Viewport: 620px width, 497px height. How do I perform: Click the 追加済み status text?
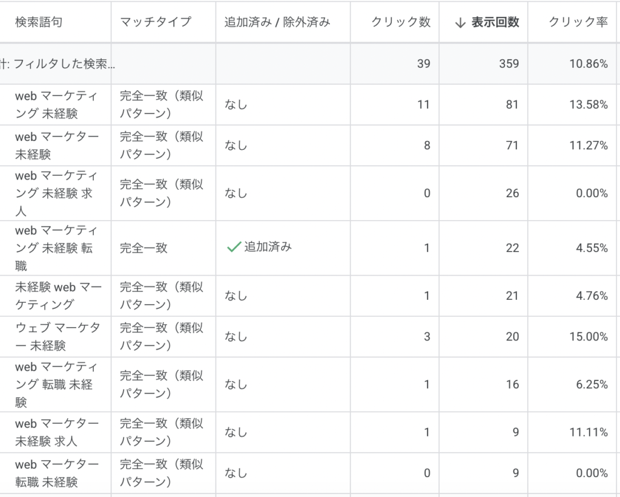pyautogui.click(x=268, y=247)
